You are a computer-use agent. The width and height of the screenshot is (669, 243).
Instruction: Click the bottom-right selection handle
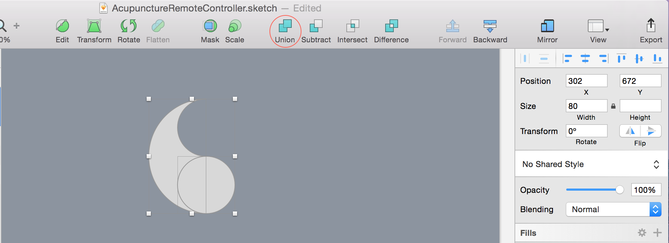[235, 214]
